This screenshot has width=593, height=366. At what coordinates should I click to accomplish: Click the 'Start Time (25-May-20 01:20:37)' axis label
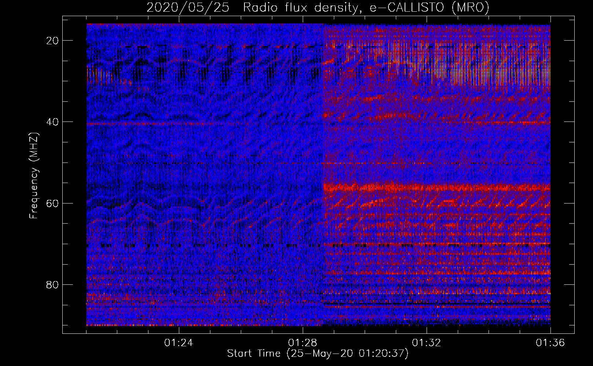click(318, 354)
